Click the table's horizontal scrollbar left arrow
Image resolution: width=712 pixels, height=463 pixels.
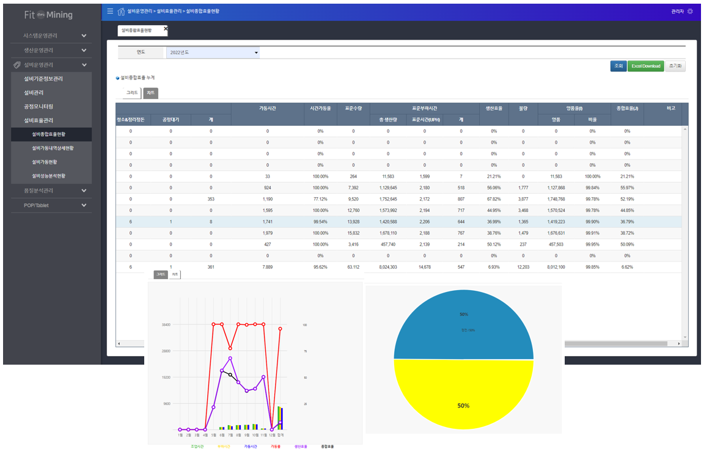[119, 344]
